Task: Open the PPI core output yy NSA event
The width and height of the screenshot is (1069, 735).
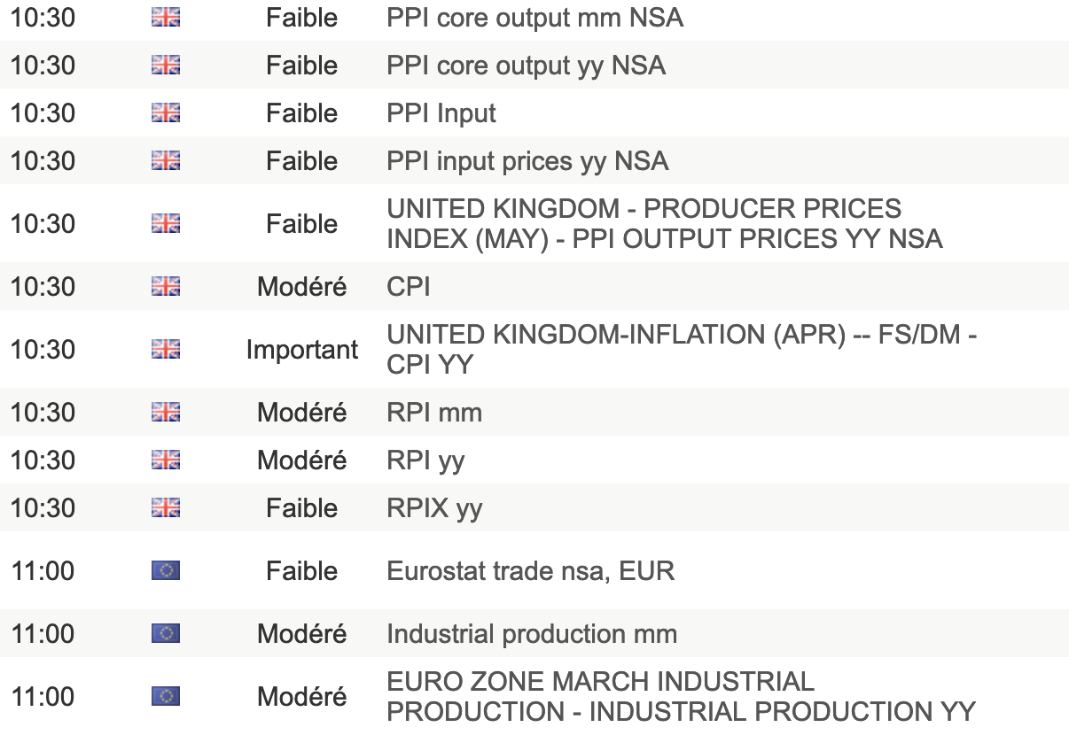Action: 526,66
